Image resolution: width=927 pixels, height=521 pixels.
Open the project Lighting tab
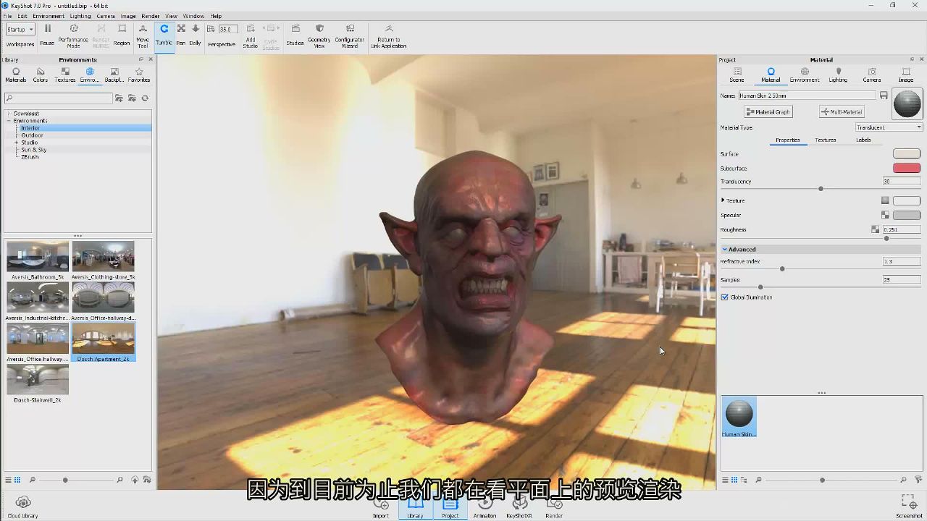point(838,75)
